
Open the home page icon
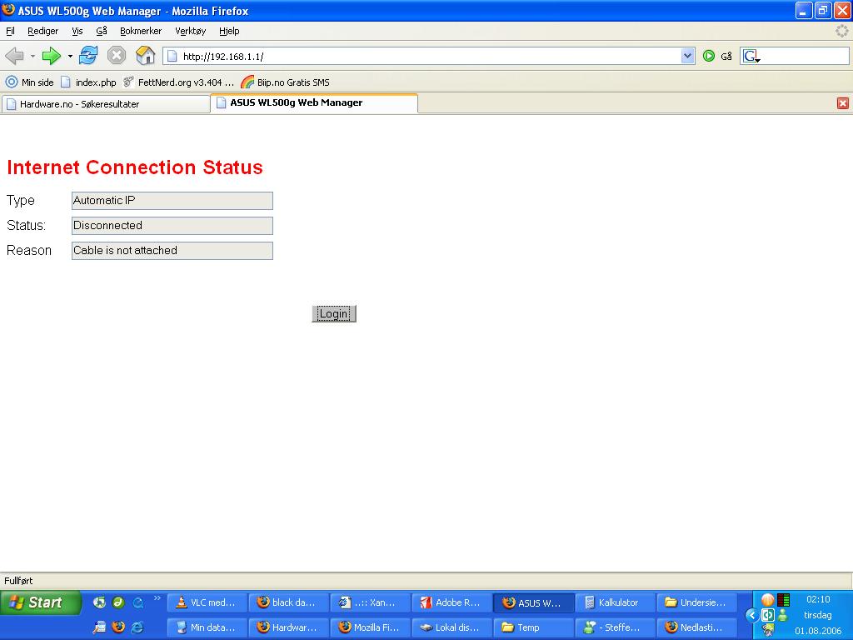click(145, 56)
